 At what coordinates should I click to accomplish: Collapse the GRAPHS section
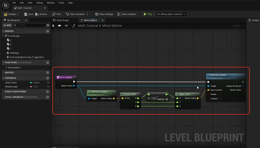(4, 31)
